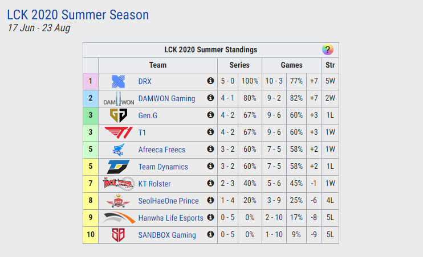Click the Hanwha Life Esports logo
The width and height of the screenshot is (423, 257).
coord(119,217)
